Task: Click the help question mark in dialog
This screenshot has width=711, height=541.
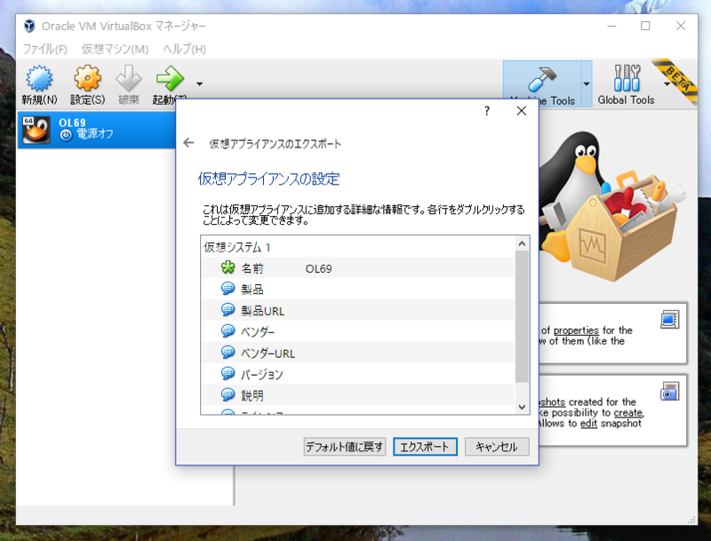Action: coord(487,111)
